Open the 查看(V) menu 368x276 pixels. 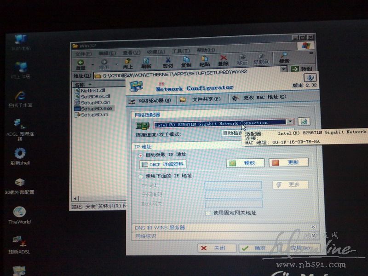tap(132, 53)
